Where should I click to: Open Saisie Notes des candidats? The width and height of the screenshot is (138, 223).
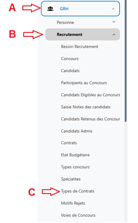click(85, 107)
